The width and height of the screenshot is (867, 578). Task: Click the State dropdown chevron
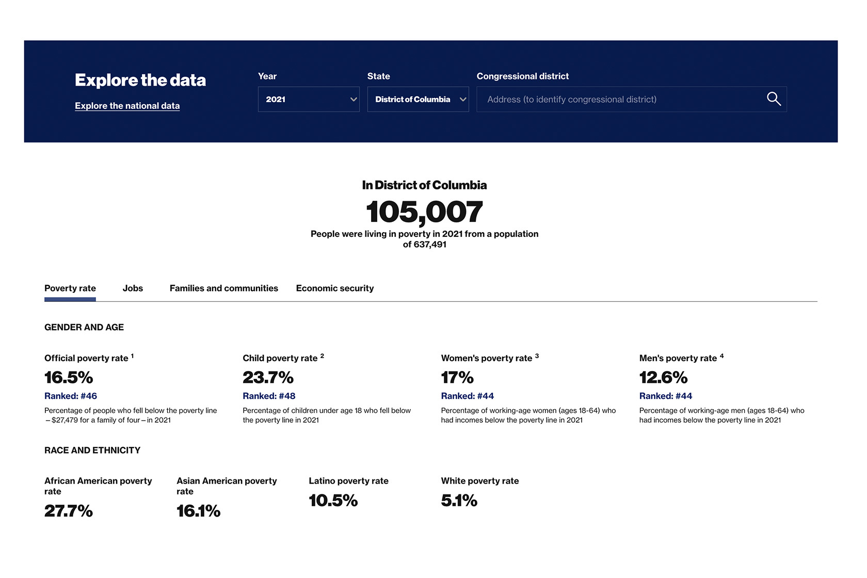pyautogui.click(x=463, y=99)
